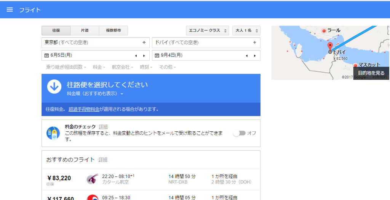
Task: Click the ドバイ destination input field
Action: 206,43
